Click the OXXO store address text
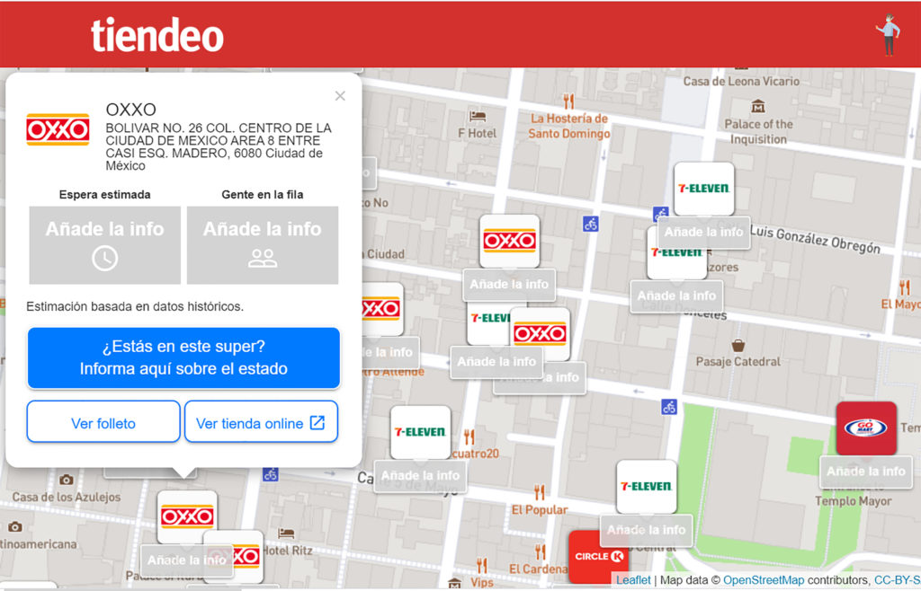The image size is (921, 591). [x=219, y=146]
